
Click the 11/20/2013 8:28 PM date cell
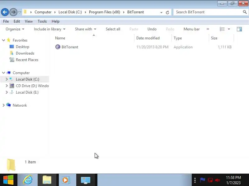[152, 47]
